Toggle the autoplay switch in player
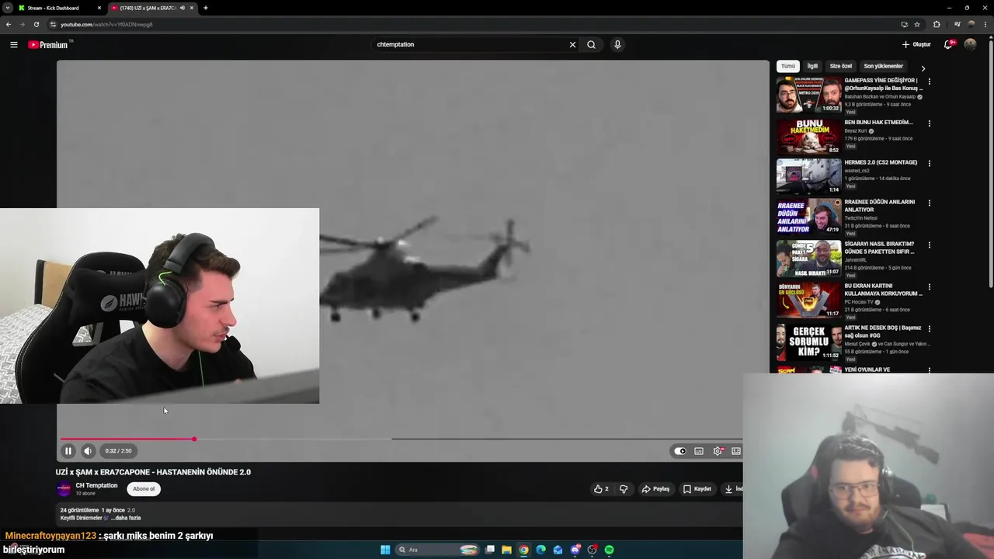The height and width of the screenshot is (559, 994). [x=680, y=451]
